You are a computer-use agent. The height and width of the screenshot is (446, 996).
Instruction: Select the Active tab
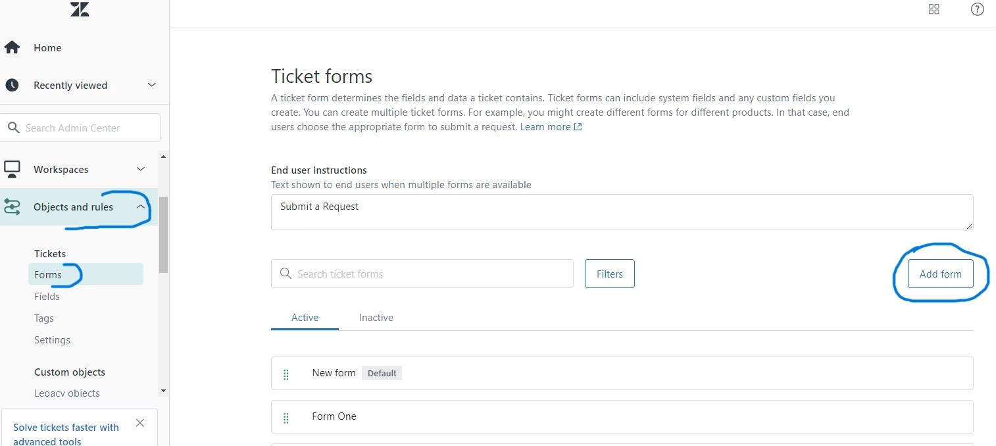[x=305, y=318]
